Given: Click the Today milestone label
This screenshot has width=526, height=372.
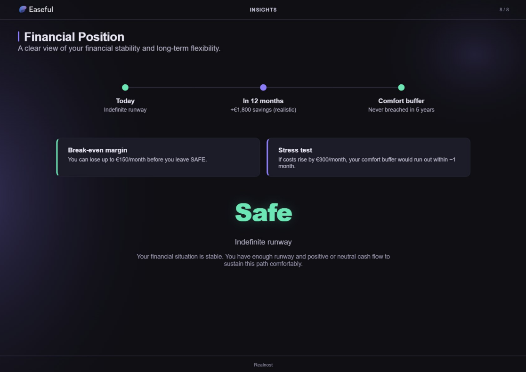Looking at the screenshot, I should (x=125, y=101).
